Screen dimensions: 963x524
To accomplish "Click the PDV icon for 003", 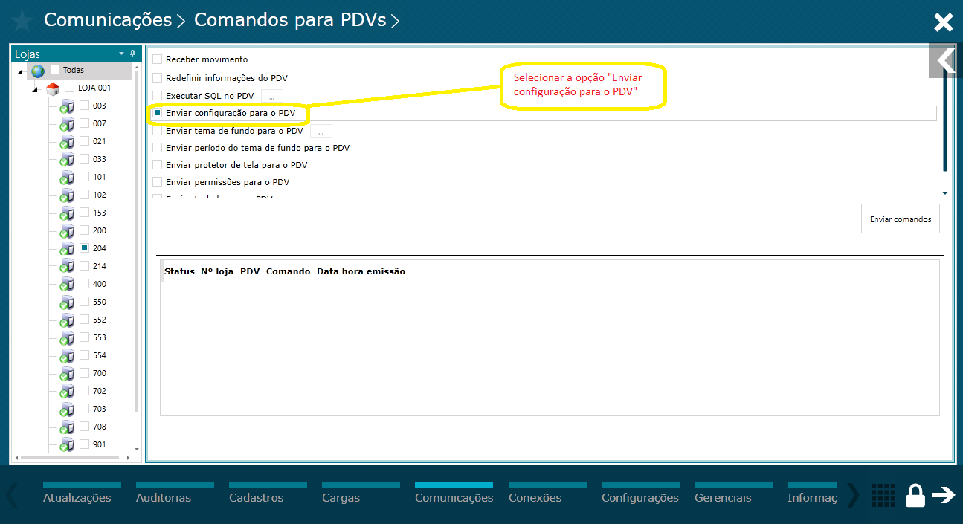I will click(67, 106).
